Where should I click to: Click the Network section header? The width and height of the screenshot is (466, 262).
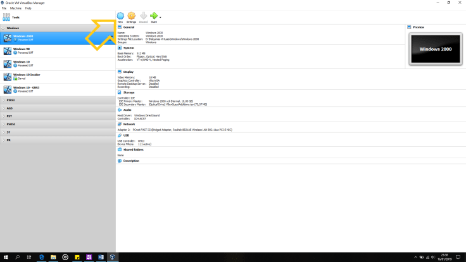tap(129, 124)
